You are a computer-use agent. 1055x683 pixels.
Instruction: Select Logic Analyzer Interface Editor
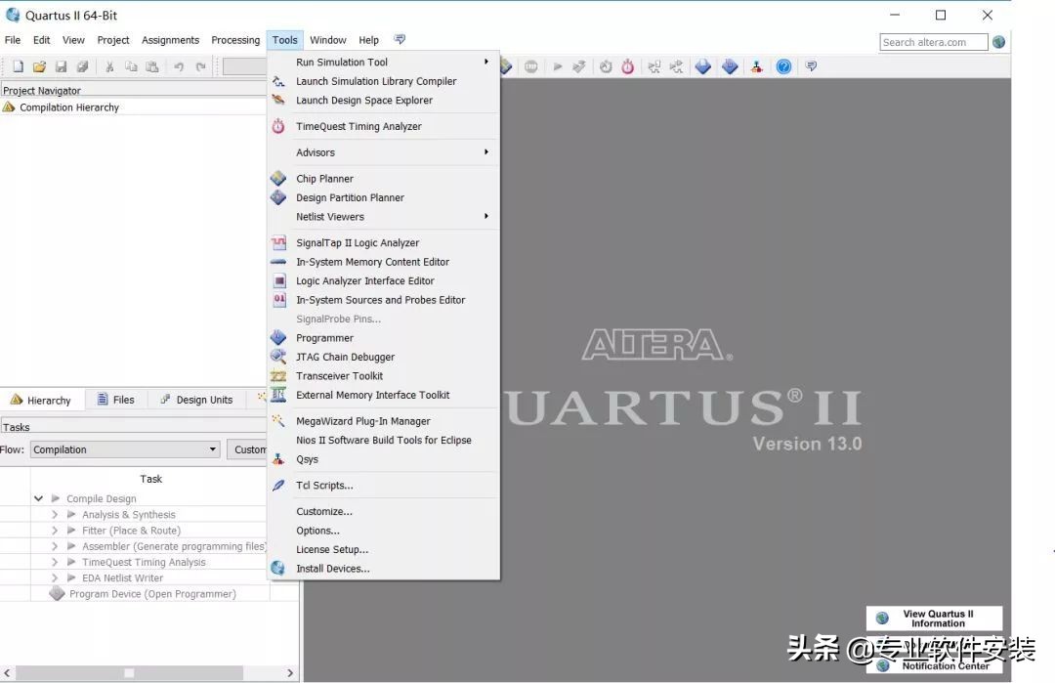384,280
